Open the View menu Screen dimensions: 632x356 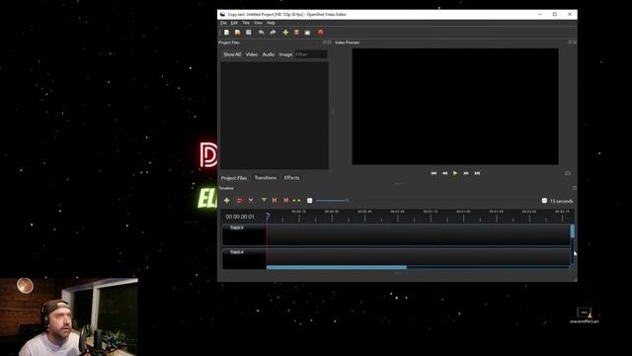pos(258,23)
